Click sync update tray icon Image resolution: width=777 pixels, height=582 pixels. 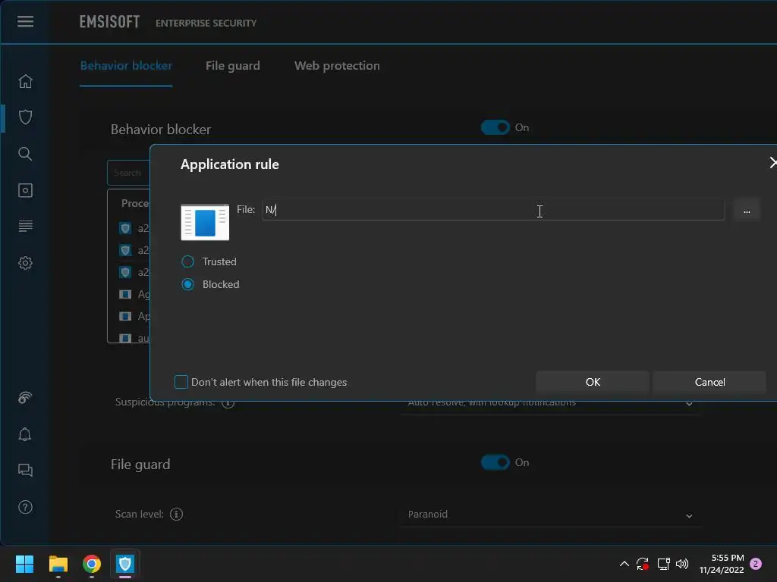pyautogui.click(x=643, y=564)
